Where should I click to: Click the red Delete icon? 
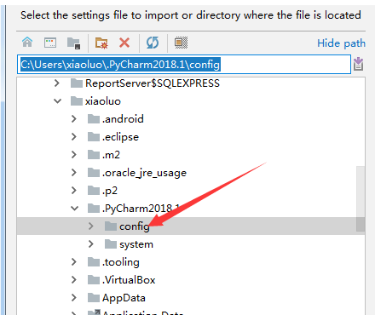124,43
